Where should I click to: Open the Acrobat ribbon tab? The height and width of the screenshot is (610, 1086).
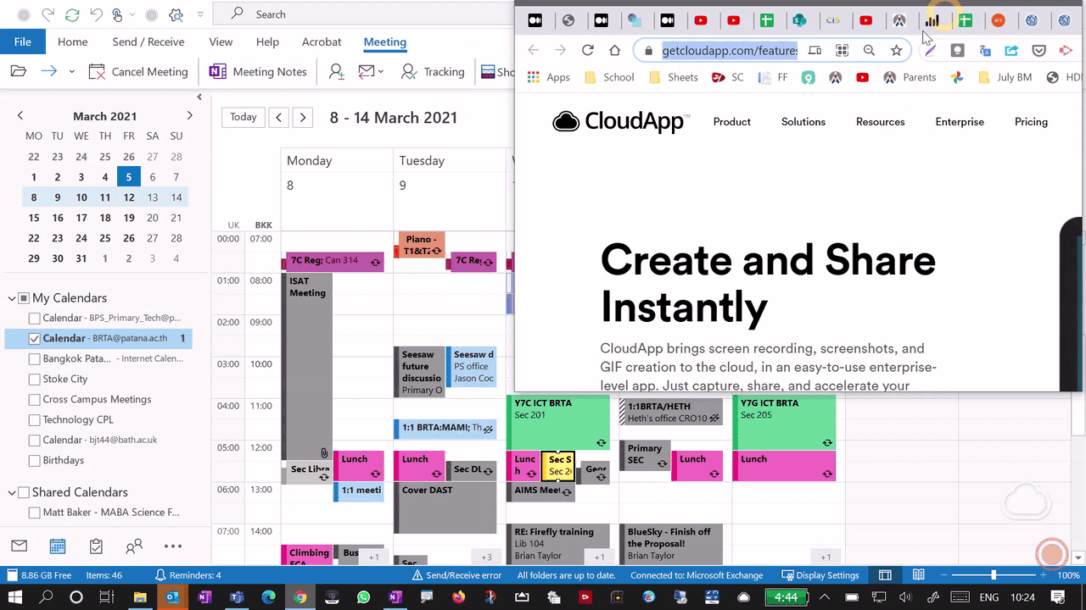point(322,42)
